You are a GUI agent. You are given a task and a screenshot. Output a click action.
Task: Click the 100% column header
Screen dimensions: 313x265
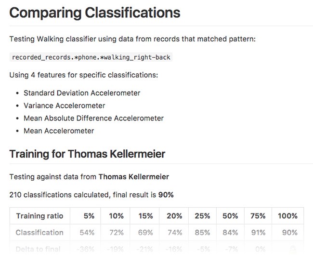(287, 216)
